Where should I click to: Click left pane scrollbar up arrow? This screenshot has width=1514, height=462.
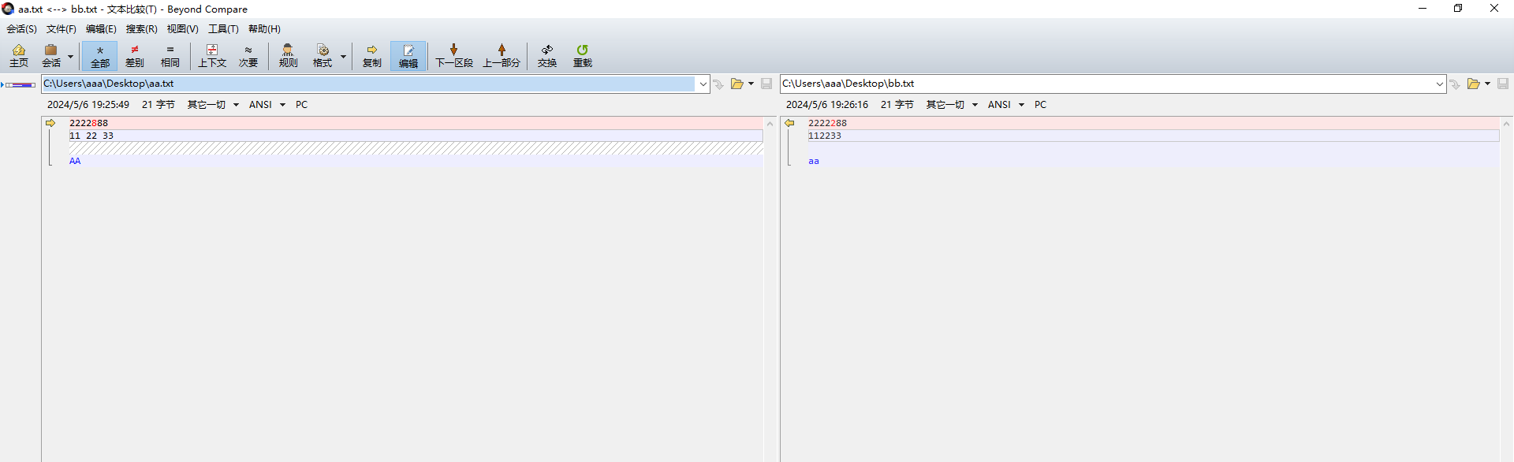coord(770,124)
